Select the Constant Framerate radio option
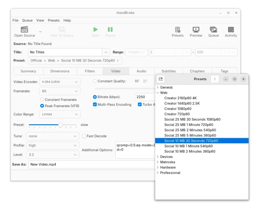 coord(42,100)
